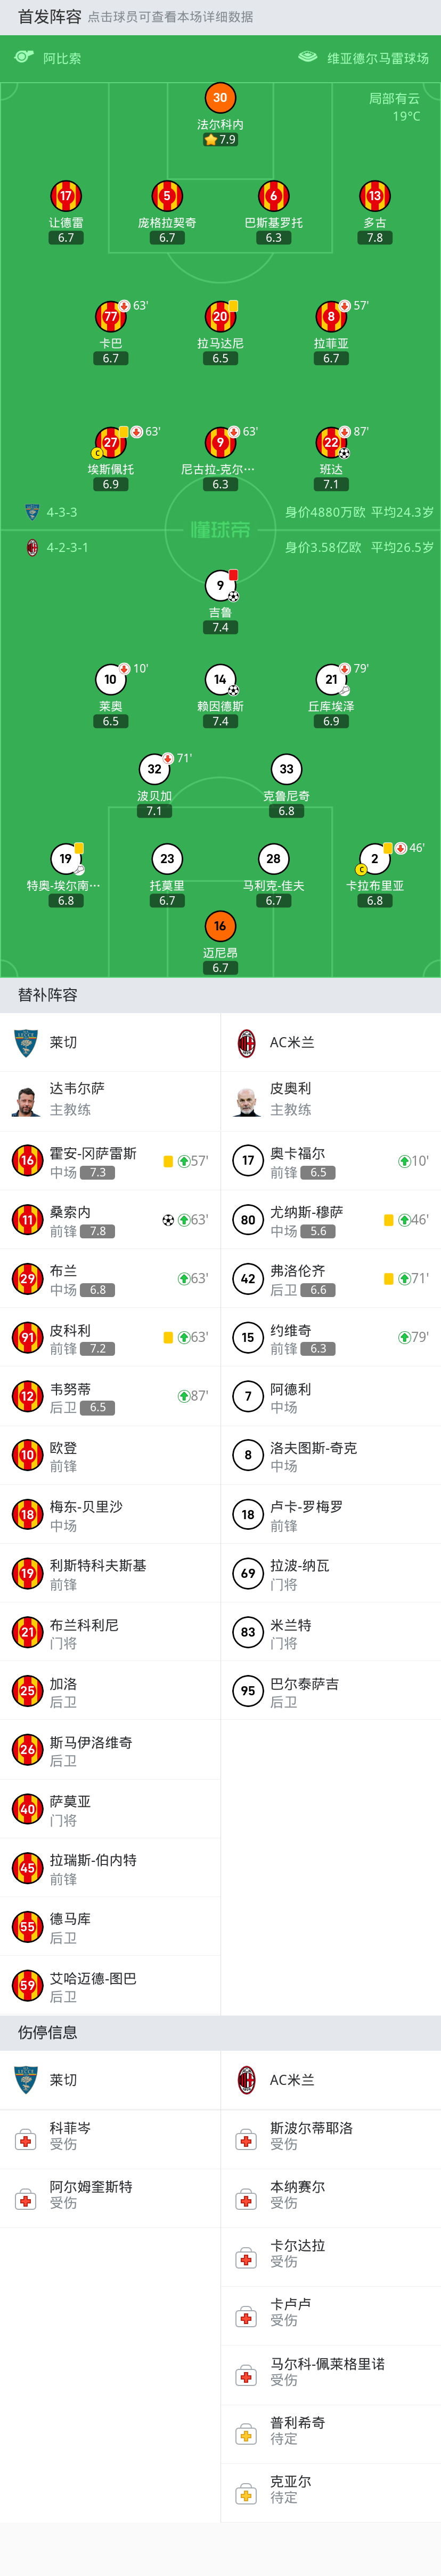This screenshot has width=441, height=2576.
Task: Open Banda's number 22 player icon
Action: [330, 442]
